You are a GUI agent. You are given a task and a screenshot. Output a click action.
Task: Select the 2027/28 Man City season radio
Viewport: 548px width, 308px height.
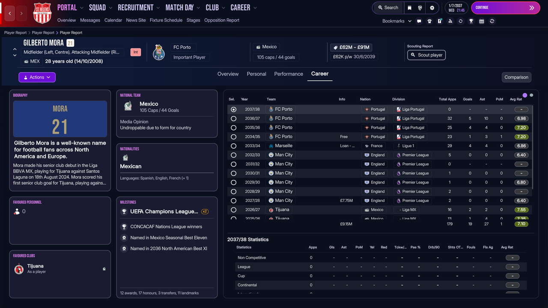[x=233, y=201]
